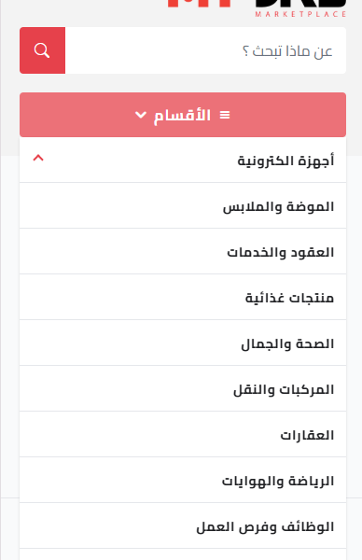Click the black part of the logo
Image resolution: width=362 pixels, height=560 pixels.
pyautogui.click(x=301, y=4)
